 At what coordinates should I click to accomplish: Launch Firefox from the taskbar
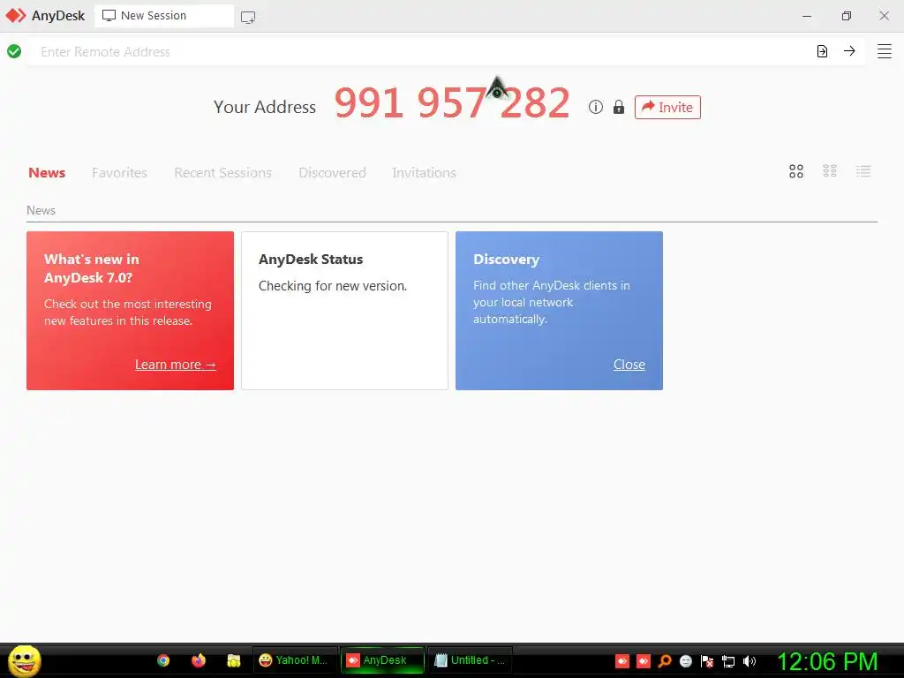199,660
